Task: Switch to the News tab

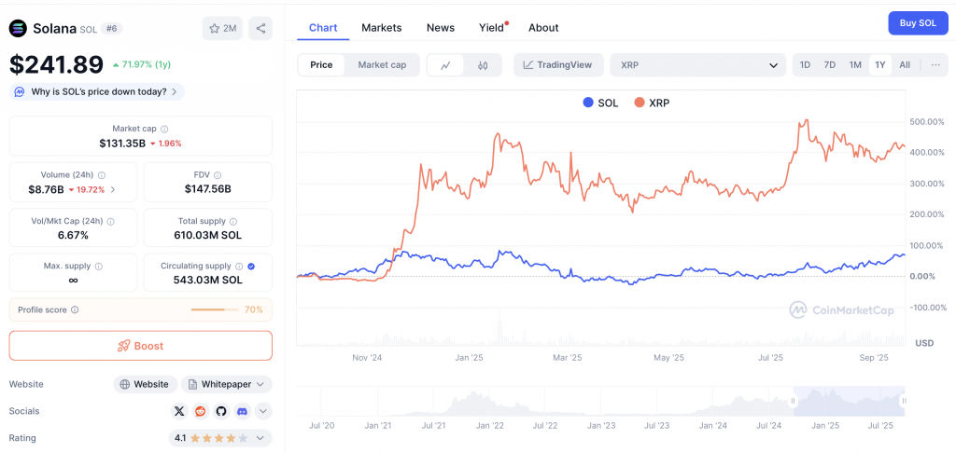Action: click(441, 28)
